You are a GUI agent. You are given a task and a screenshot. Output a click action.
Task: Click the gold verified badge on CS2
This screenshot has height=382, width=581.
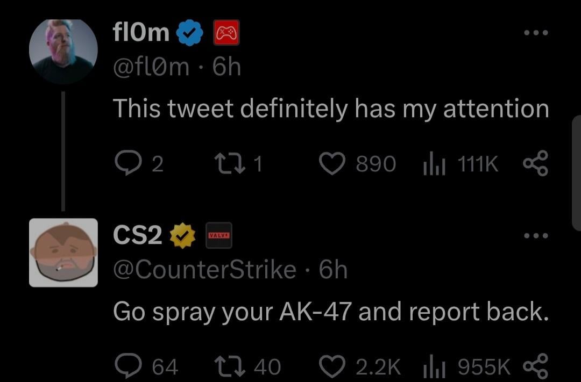pyautogui.click(x=183, y=236)
